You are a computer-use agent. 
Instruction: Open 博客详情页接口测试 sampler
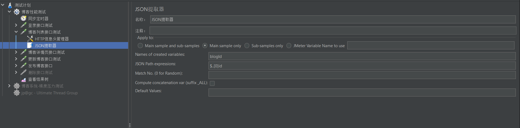click(x=46, y=52)
